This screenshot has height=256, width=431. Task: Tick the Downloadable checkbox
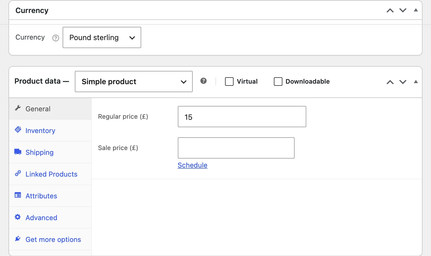click(x=278, y=82)
